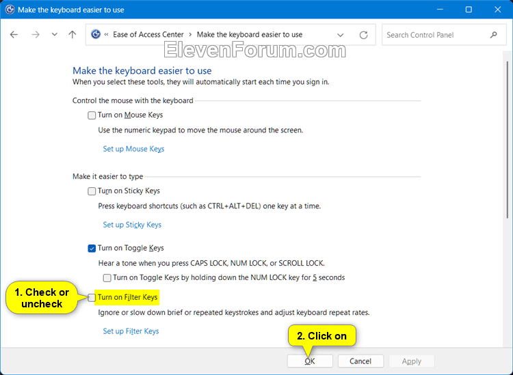The image size is (513, 375).
Task: Go forward with the right arrow
Action: click(36, 35)
